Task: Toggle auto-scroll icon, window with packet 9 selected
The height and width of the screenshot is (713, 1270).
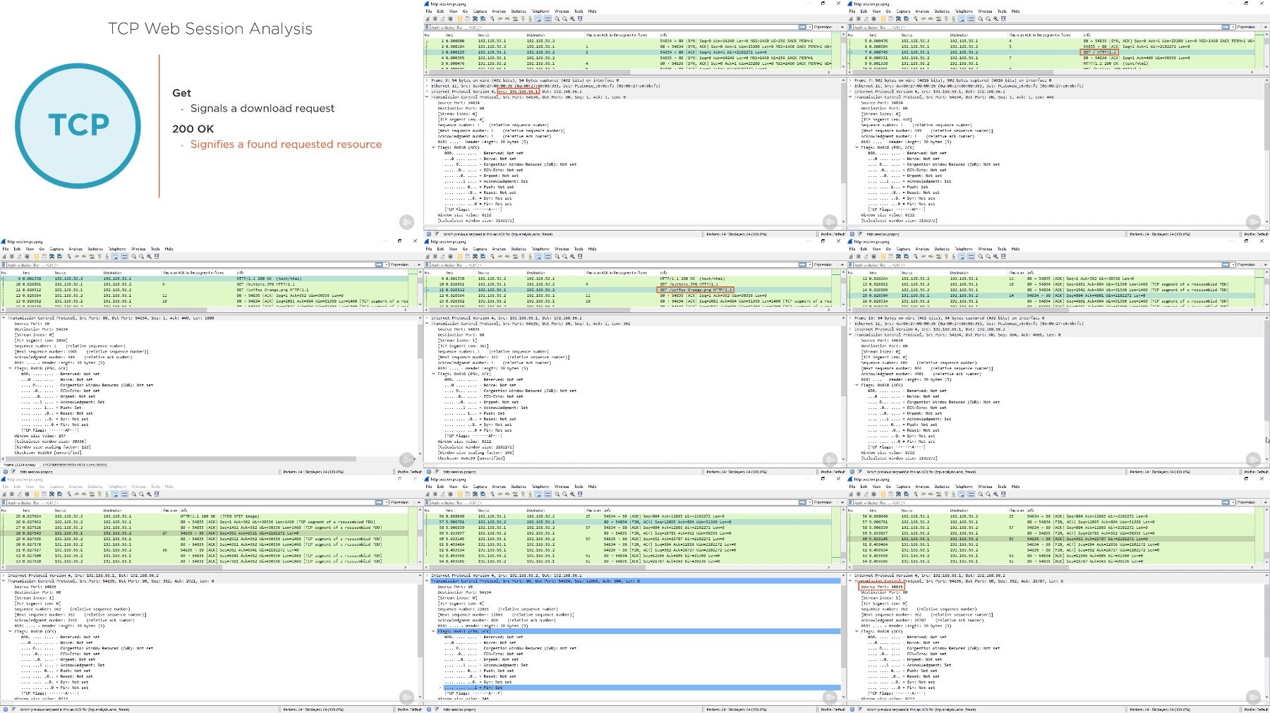Action: pyautogui.click(x=115, y=256)
